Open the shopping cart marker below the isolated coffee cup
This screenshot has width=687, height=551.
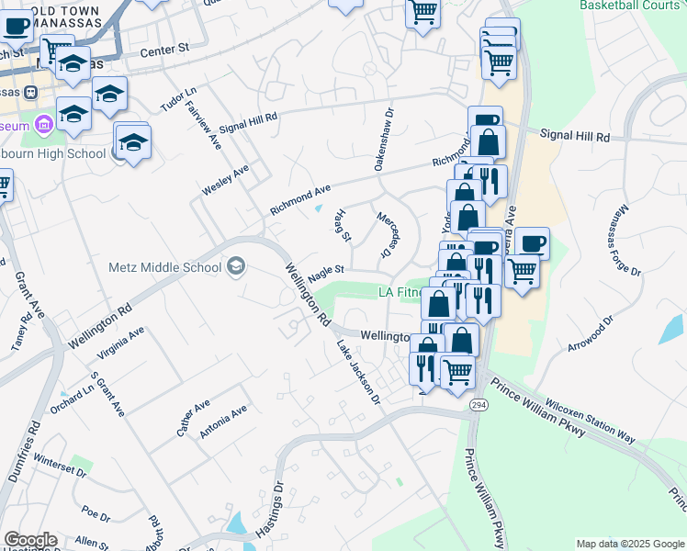[x=522, y=272]
